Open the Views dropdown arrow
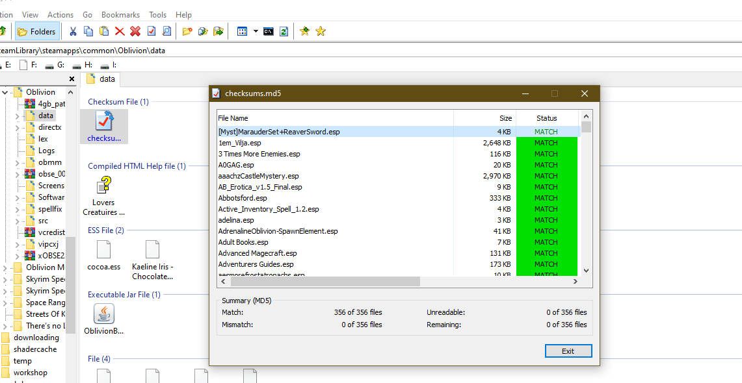Screen dimensions: 742x383 click(256, 32)
